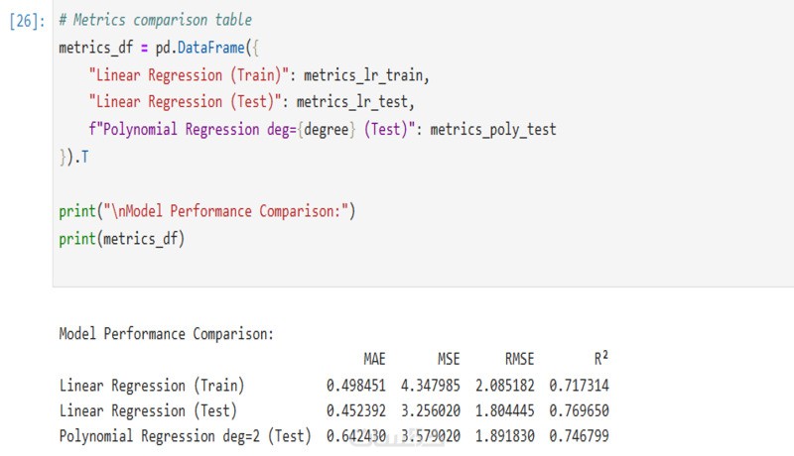Image resolution: width=794 pixels, height=456 pixels.
Task: Click the MSE column header in output
Action: [x=449, y=359]
